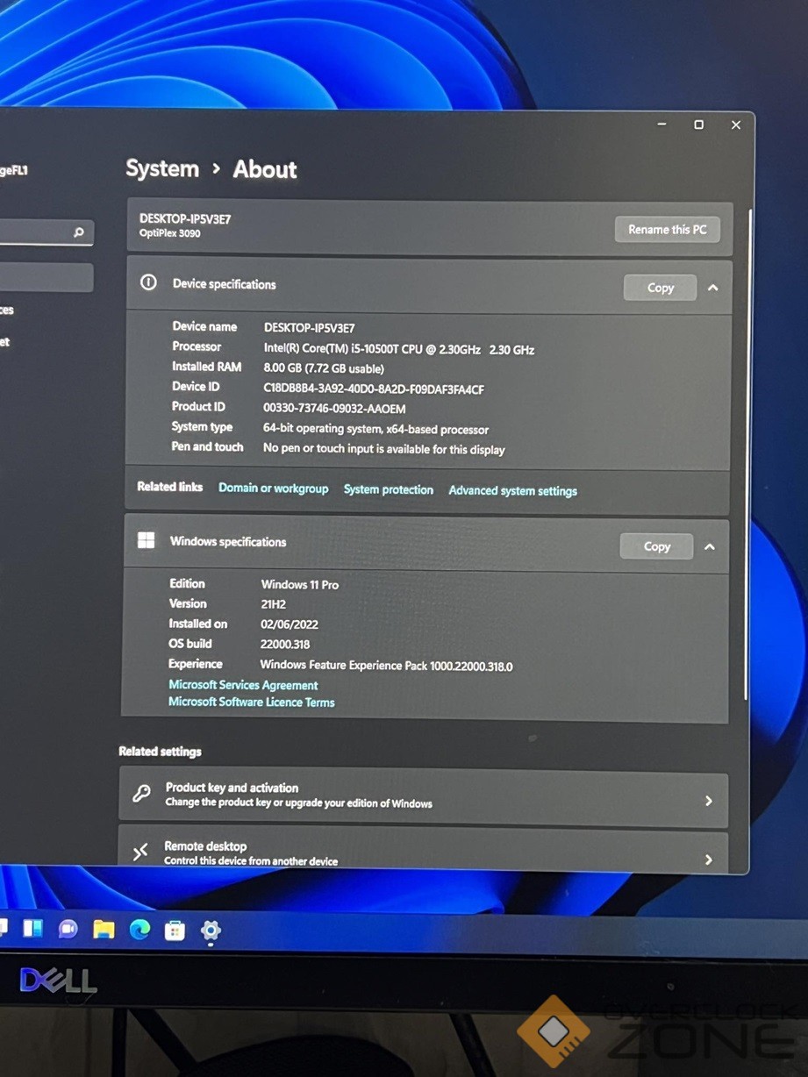Launch File Explorer from the taskbar

tap(104, 930)
